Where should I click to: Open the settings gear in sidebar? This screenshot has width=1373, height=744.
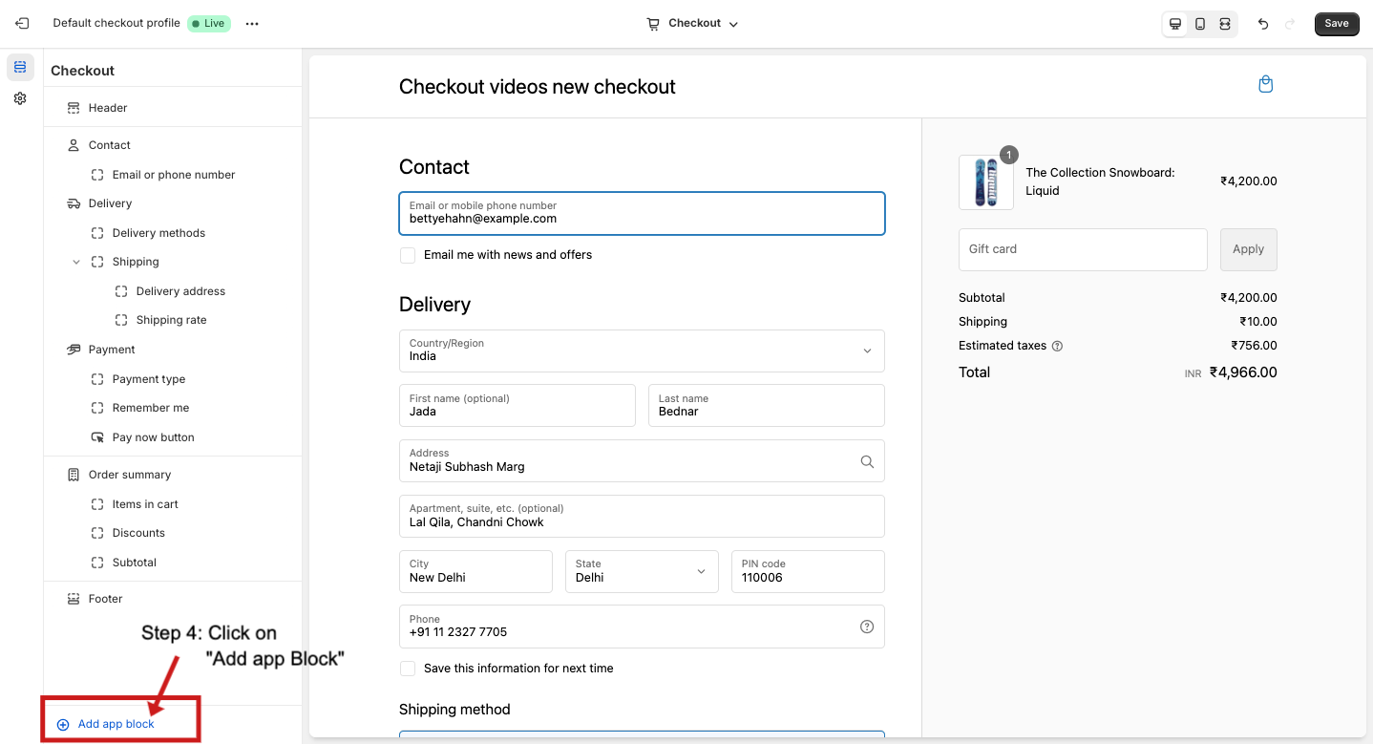pos(20,98)
